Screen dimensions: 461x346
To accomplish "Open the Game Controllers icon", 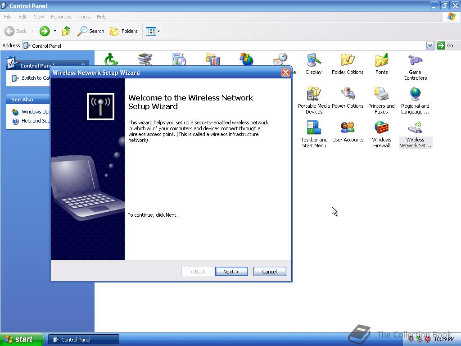I will (415, 67).
